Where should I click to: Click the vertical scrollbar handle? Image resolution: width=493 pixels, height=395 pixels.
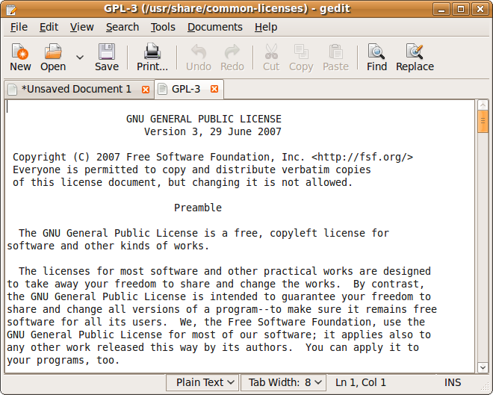[x=483, y=121]
